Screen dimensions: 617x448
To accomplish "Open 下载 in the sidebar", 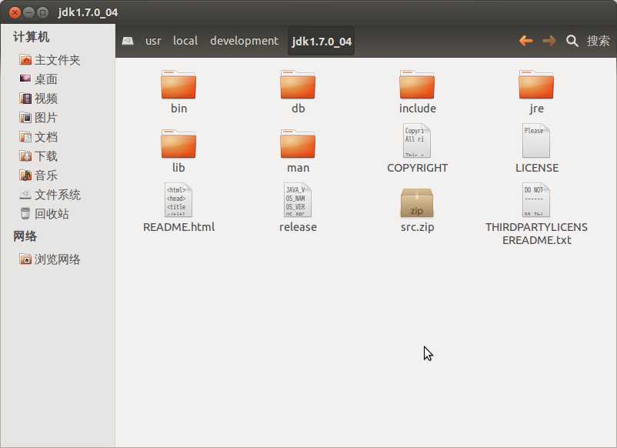I will (x=46, y=156).
